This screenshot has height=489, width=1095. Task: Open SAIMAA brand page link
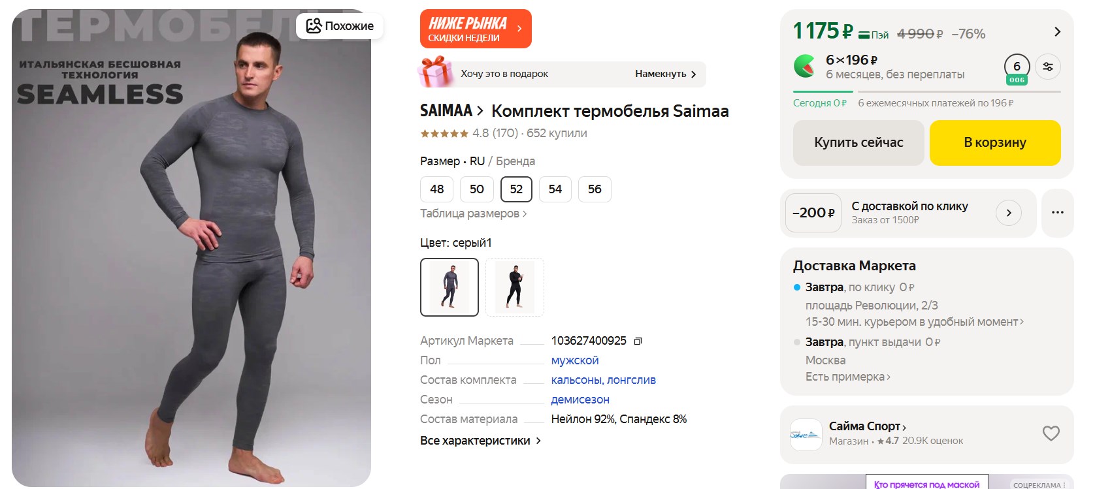point(451,111)
